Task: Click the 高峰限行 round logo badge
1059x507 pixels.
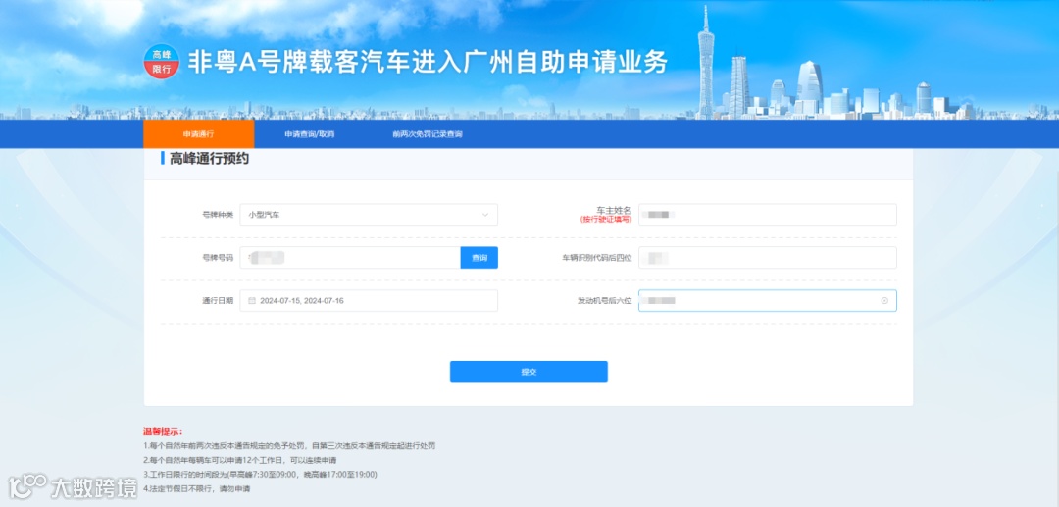Action: point(162,62)
